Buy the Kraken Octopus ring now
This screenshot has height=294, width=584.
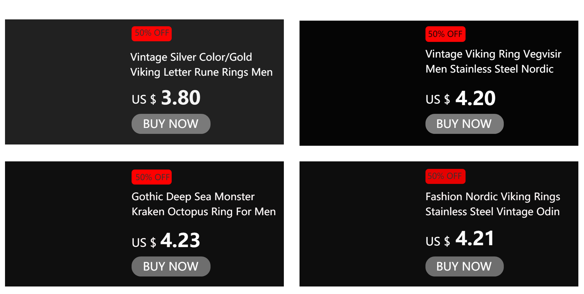point(171,266)
